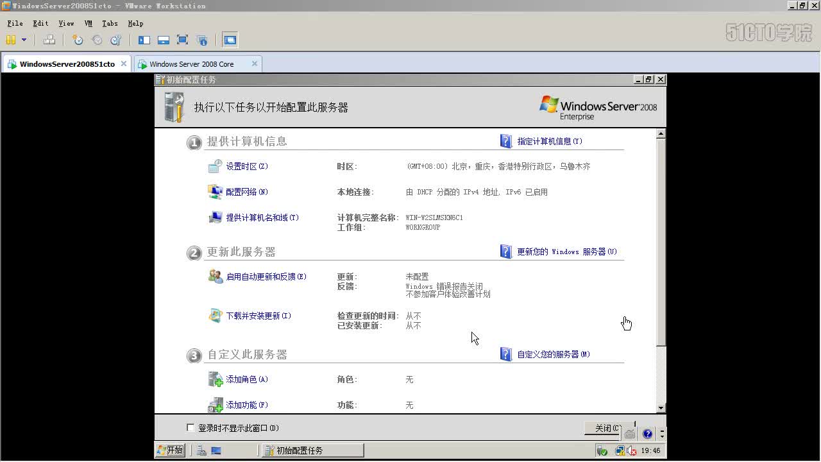Click the Send Ctrl+Alt+Del toolbar icon

point(49,40)
